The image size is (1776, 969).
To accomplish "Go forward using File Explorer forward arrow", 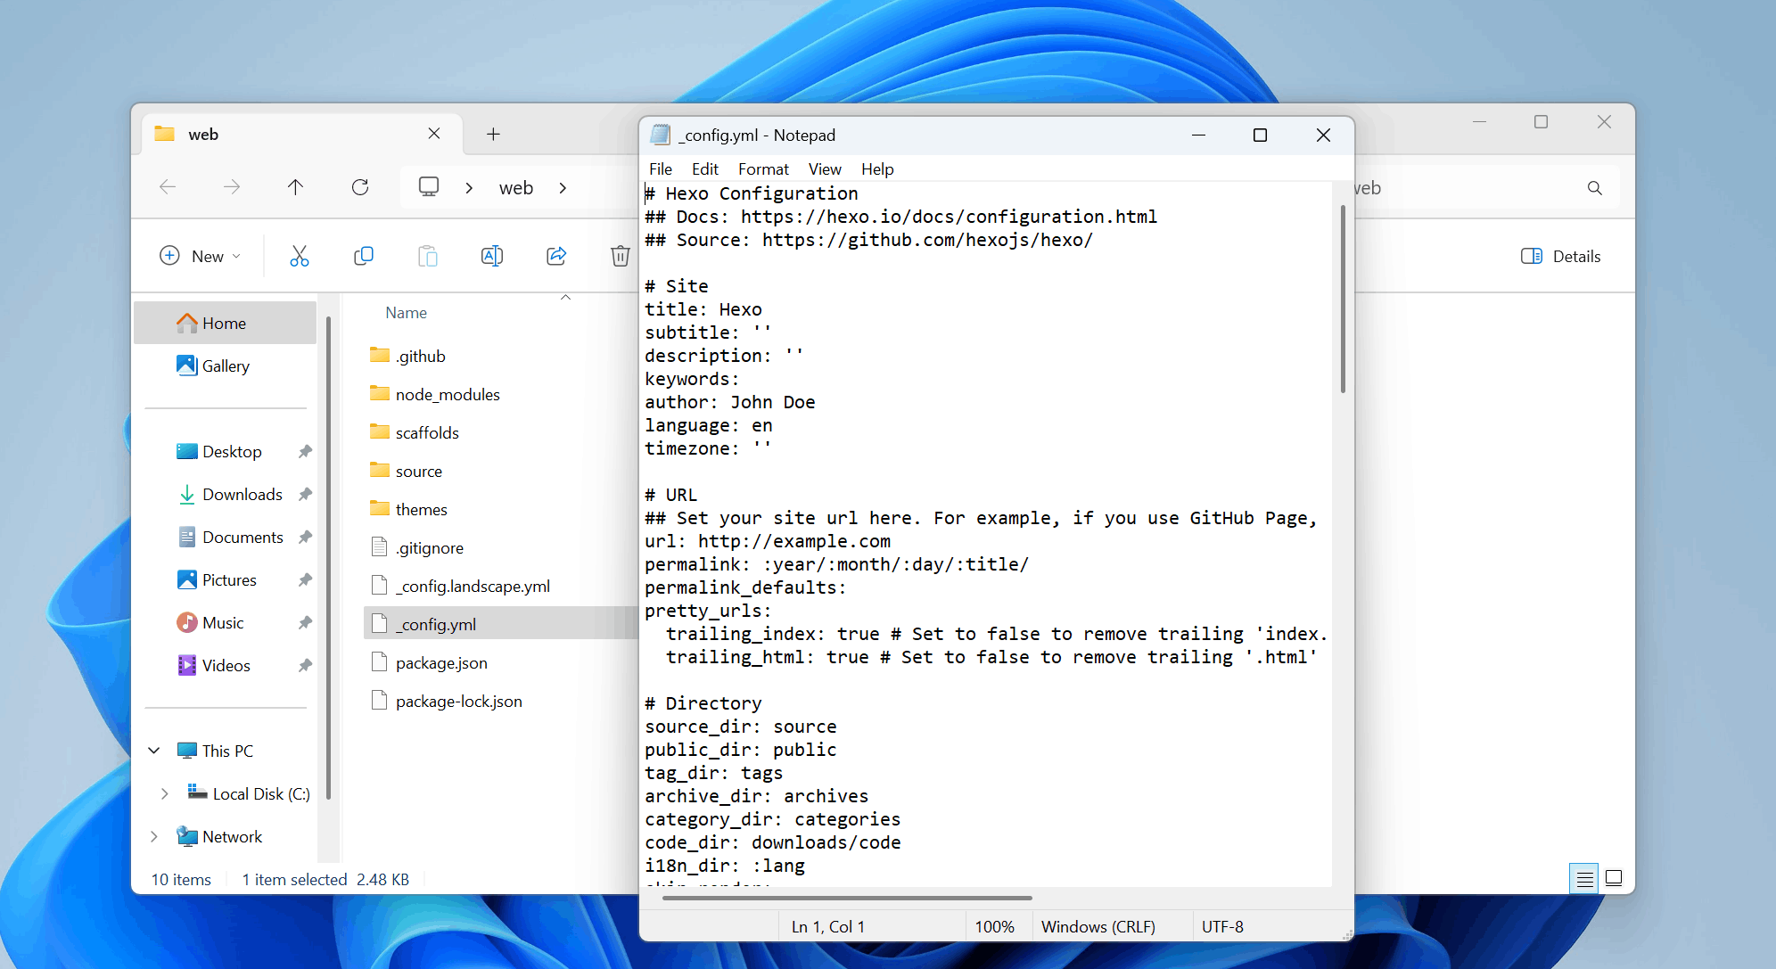I will tap(232, 187).
